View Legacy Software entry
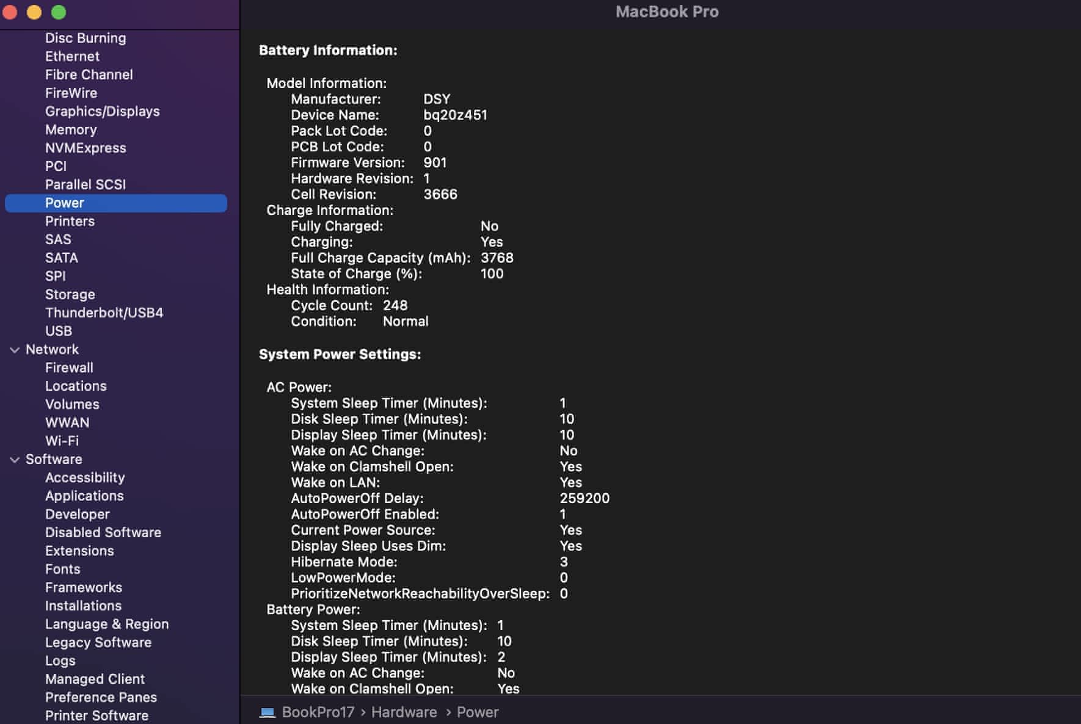This screenshot has width=1081, height=724. 98,642
